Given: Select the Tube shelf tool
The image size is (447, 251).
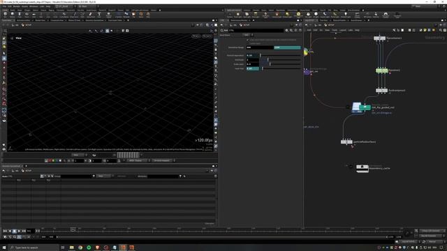Looking at the screenshot, I should (20, 15).
